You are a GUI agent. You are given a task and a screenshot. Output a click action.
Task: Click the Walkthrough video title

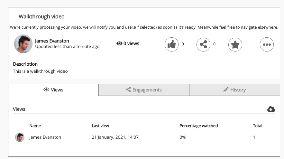[41, 16]
